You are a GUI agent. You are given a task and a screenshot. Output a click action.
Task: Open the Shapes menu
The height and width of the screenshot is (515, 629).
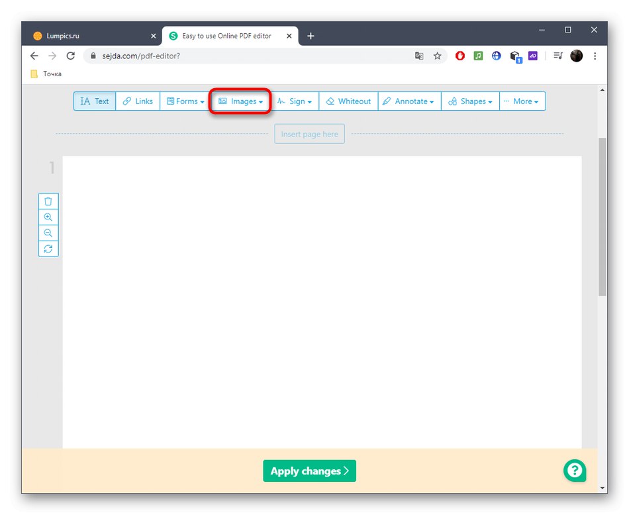(x=469, y=101)
